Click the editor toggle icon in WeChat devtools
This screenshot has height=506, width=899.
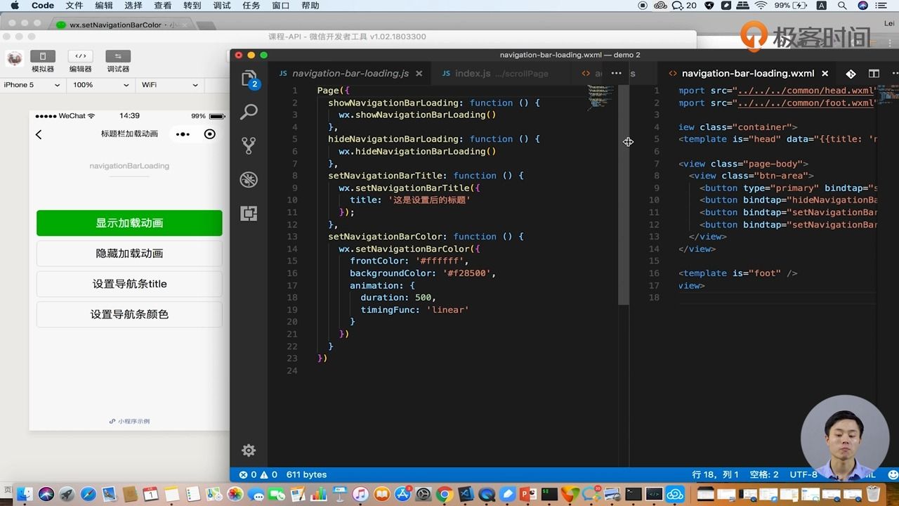click(80, 56)
